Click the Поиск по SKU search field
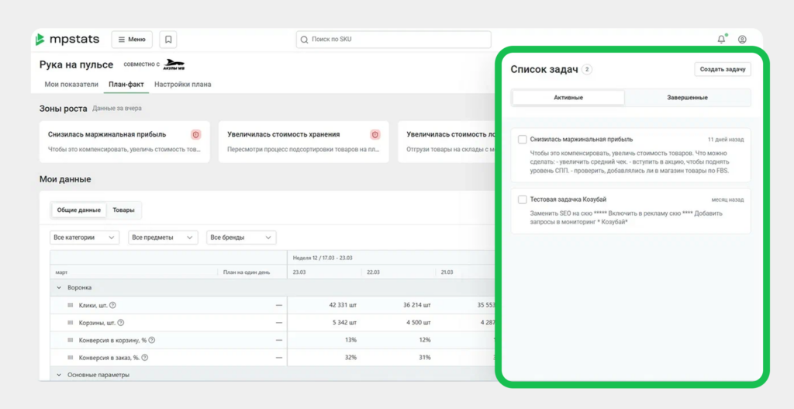The width and height of the screenshot is (794, 409). point(394,40)
